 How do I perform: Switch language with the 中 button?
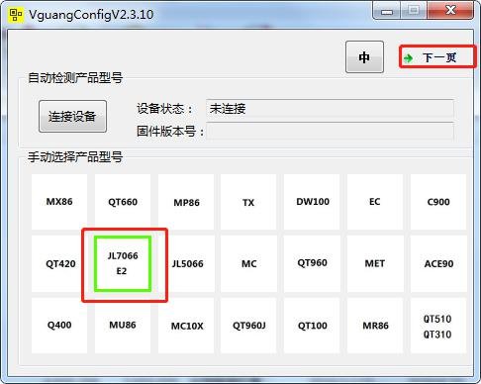[364, 57]
